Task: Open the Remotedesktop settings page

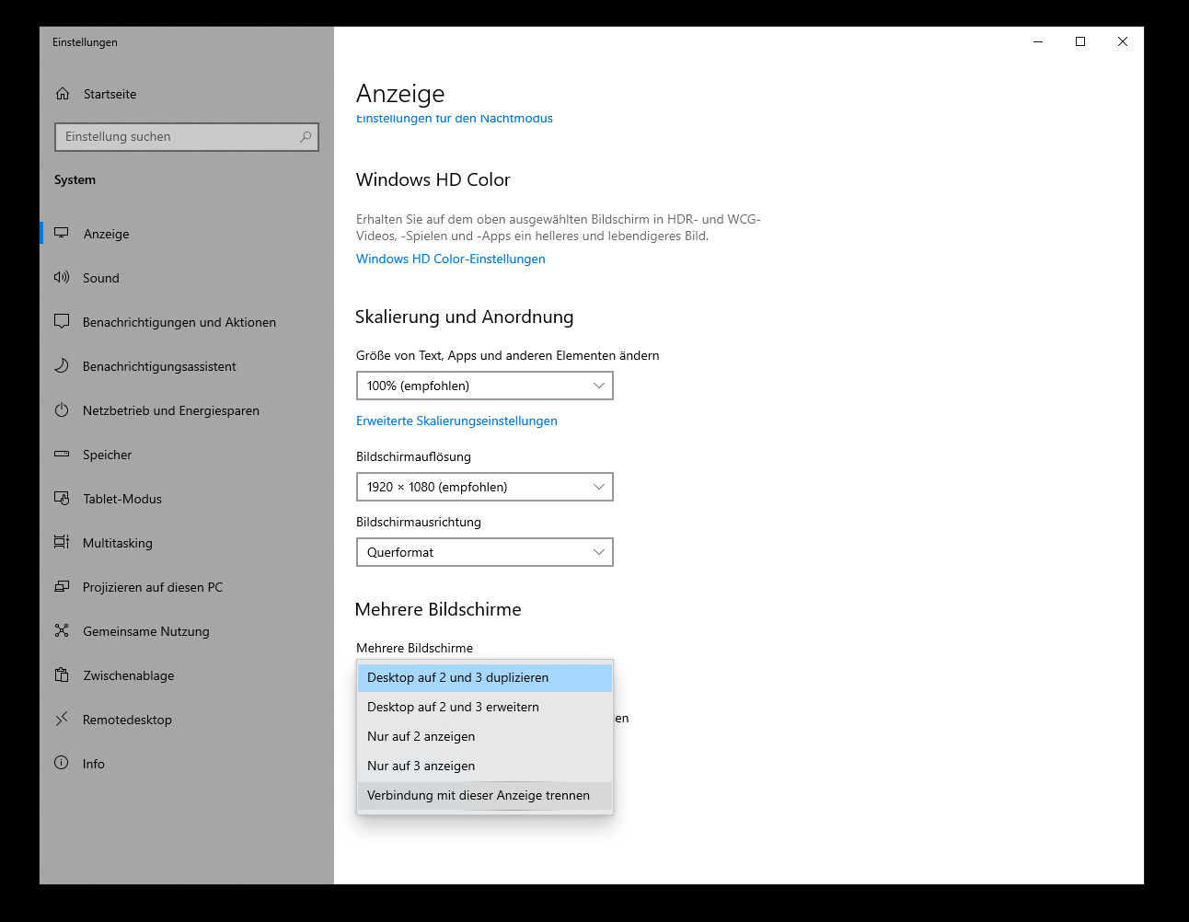Action: (187, 720)
